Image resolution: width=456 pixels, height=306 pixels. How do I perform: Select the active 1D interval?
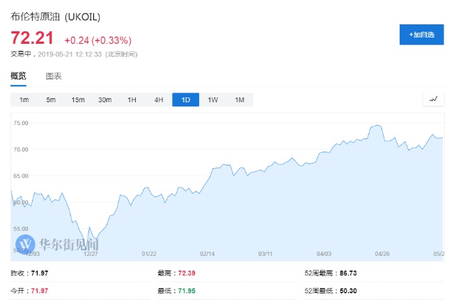(185, 100)
